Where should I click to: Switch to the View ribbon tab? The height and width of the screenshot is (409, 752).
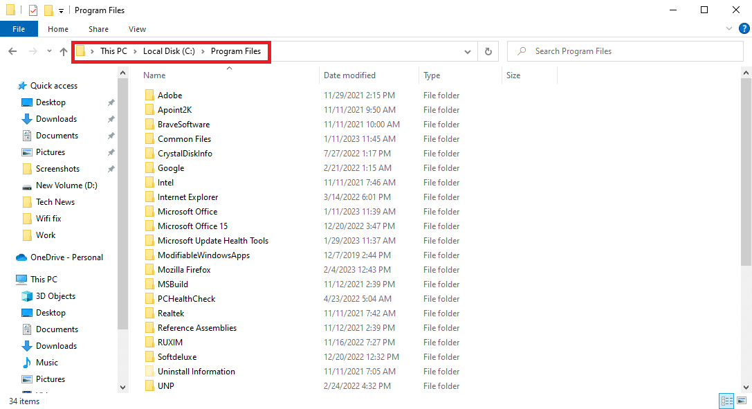(x=137, y=29)
